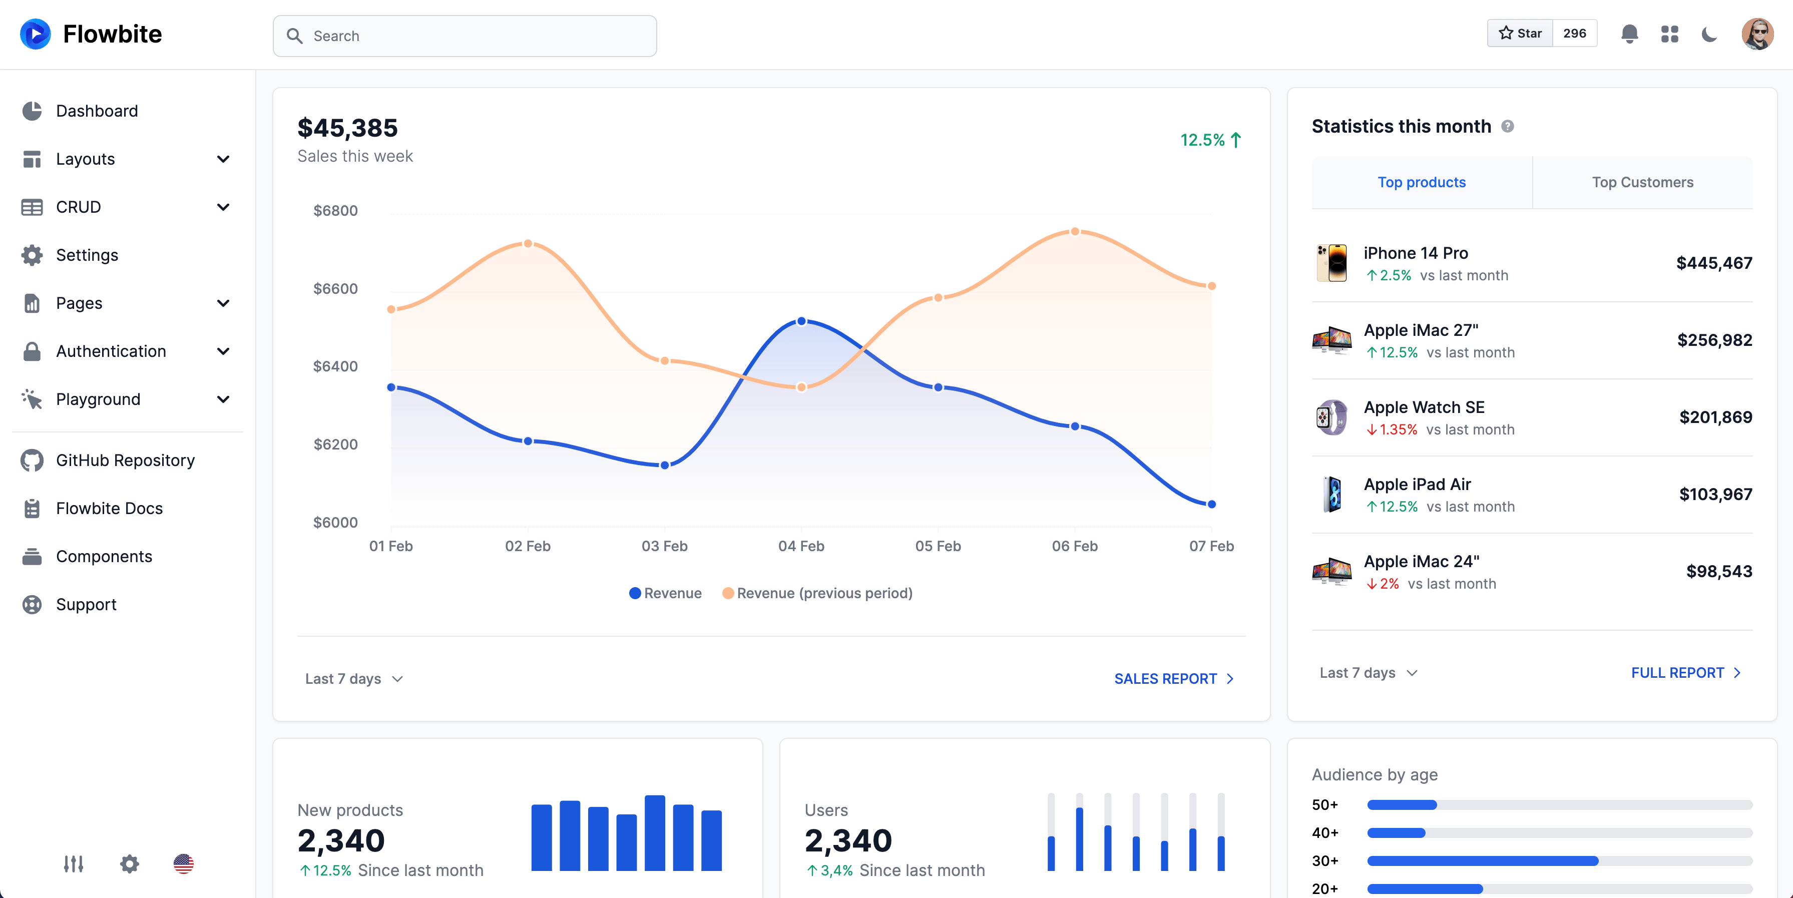The width and height of the screenshot is (1793, 898).
Task: Open the SALES REPORT link
Action: point(1173,679)
